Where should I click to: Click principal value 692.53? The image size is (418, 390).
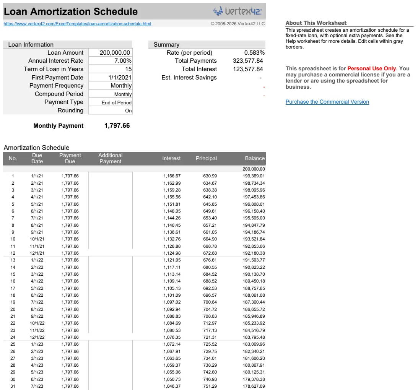pos(210,288)
